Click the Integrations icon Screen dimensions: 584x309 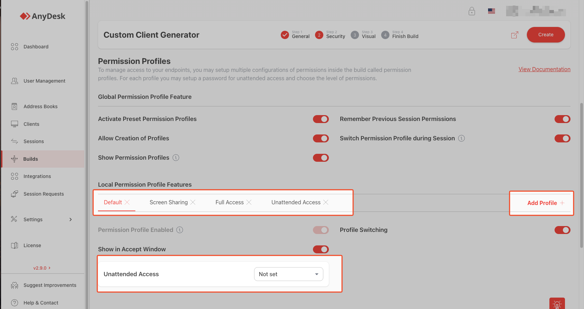pyautogui.click(x=15, y=176)
